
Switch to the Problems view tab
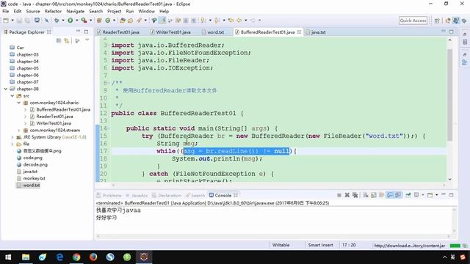coord(109,196)
